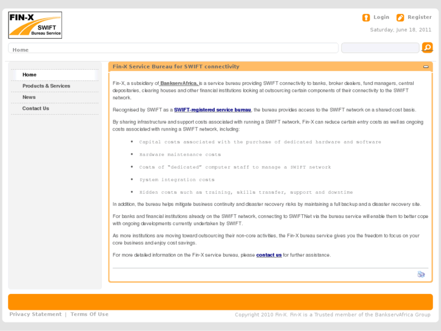Viewport: 441px width, 331px height.
Task: Collapse the Fin-X Service Bureau panel
Action: click(426, 67)
